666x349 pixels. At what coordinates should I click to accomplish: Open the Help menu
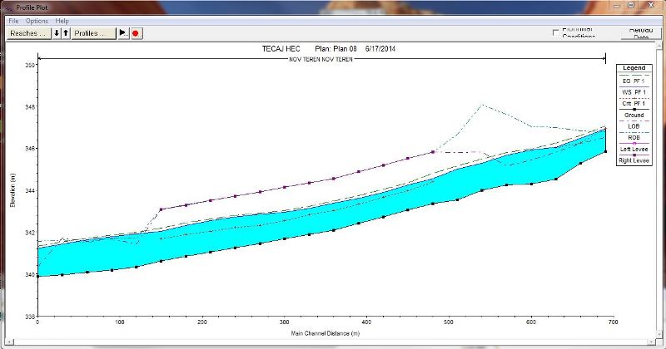tap(62, 20)
